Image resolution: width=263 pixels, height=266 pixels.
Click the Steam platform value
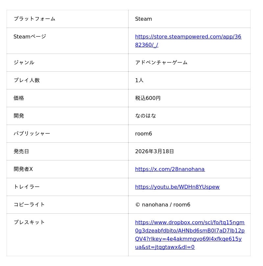[x=143, y=19]
